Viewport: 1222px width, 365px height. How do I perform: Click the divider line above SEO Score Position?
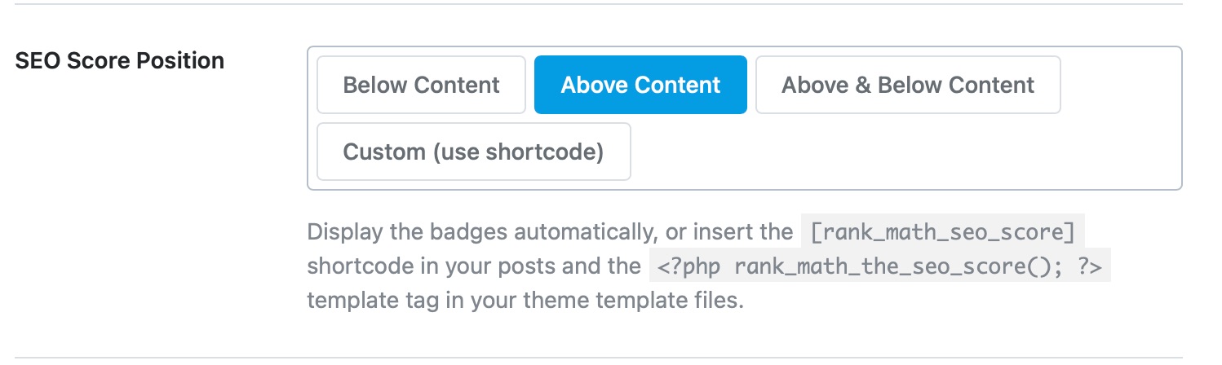pyautogui.click(x=611, y=4)
